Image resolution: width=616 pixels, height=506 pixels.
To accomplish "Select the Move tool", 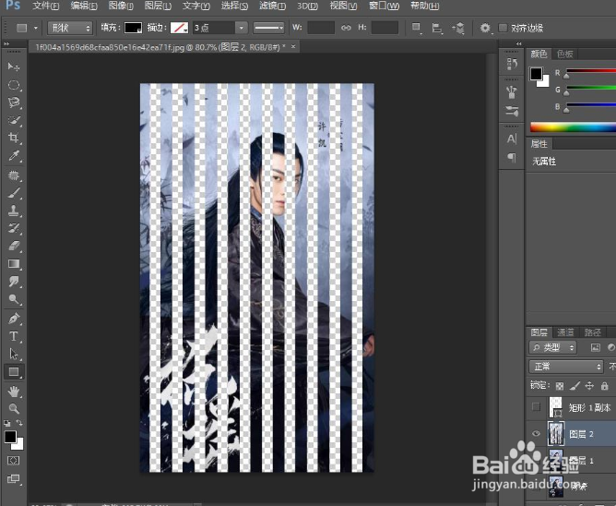I will pyautogui.click(x=13, y=66).
